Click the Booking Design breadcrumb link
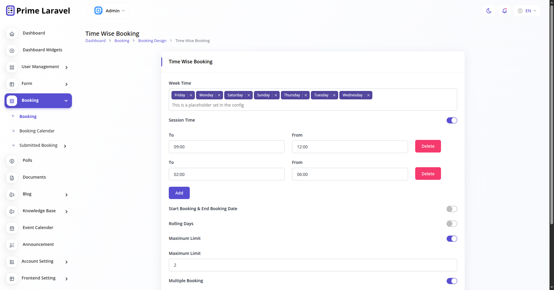Image resolution: width=554 pixels, height=290 pixels. tap(152, 41)
